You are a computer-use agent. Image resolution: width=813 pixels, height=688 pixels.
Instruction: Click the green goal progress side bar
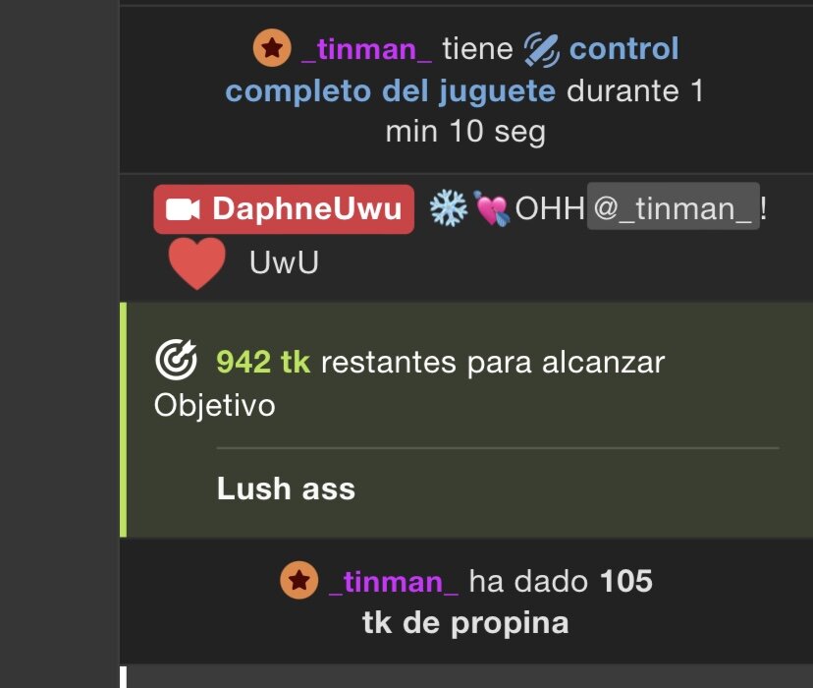[x=123, y=420]
